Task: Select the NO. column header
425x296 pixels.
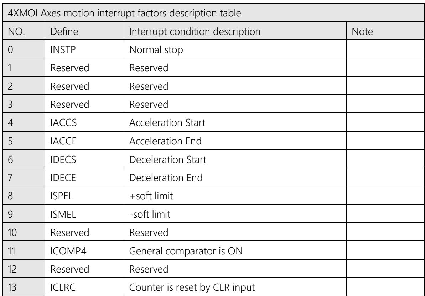Action: 16,31
